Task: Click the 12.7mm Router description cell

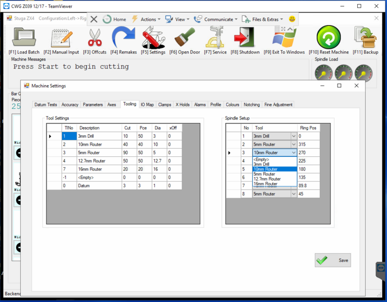Action: (99, 161)
